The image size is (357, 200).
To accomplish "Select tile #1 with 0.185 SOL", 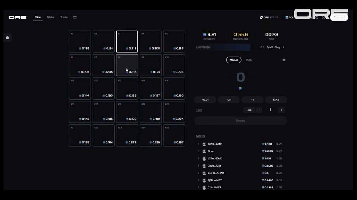I will pos(80,41).
